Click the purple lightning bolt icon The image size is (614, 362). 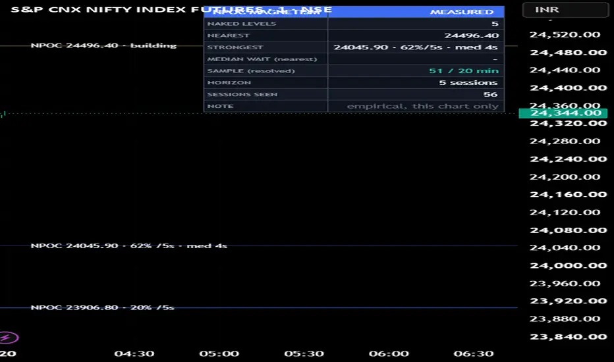point(9,337)
